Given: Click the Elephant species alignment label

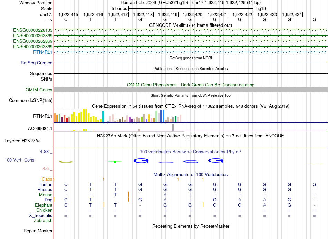Looking at the screenshot, I should [x=44, y=205].
